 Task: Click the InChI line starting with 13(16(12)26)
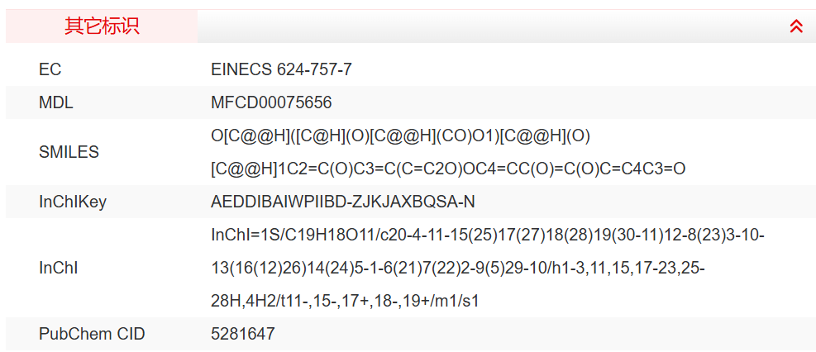click(x=458, y=269)
